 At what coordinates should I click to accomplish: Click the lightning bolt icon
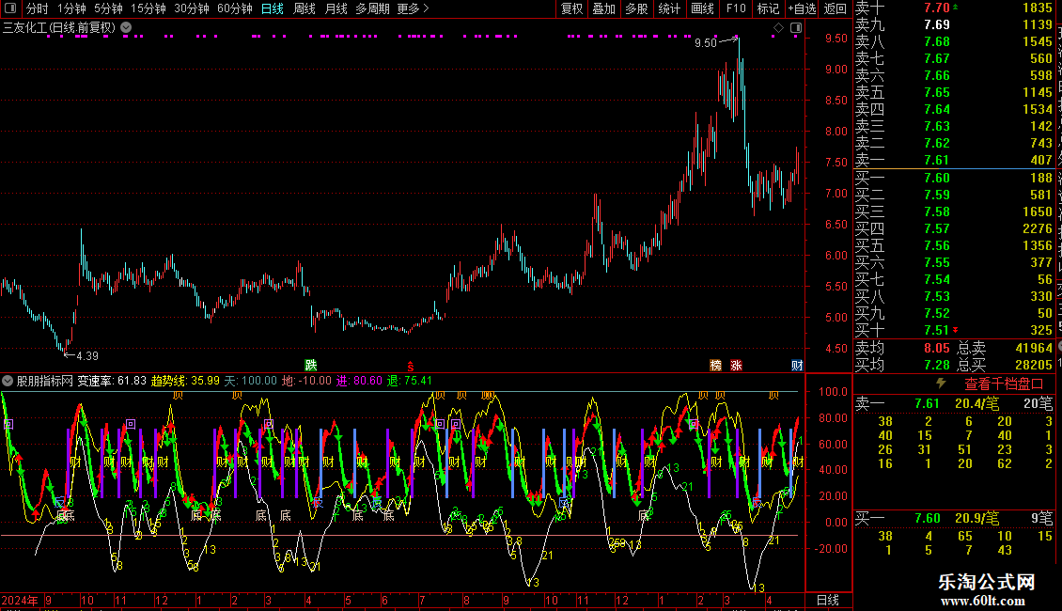pos(941,383)
